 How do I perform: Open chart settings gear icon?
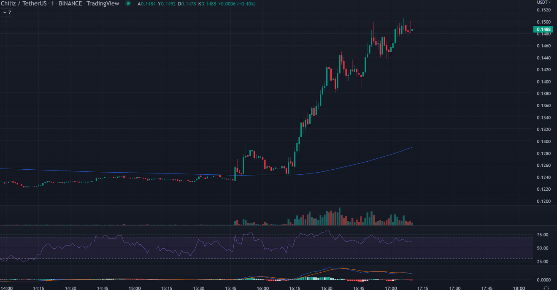click(546, 288)
